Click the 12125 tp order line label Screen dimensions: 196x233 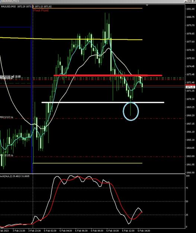(x=7, y=155)
